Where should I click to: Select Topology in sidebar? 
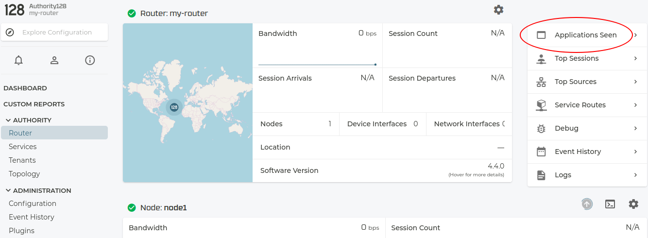(24, 174)
